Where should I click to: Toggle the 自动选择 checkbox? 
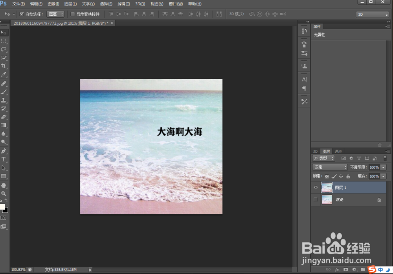click(x=22, y=14)
